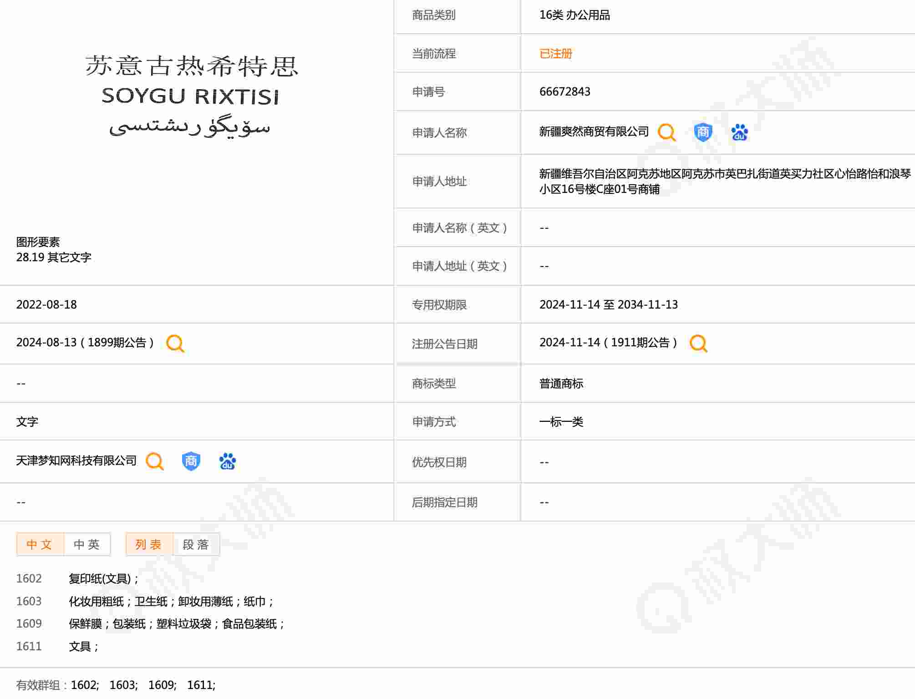This screenshot has height=699, width=915.
Task: Click 16类 办公用品 category value
Action: point(574,15)
